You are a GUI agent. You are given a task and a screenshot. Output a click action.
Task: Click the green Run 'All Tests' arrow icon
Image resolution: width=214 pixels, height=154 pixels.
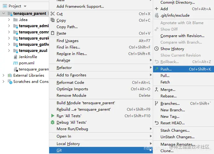click(53, 116)
